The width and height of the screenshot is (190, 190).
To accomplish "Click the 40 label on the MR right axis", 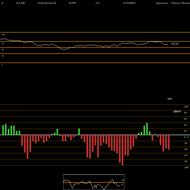I will 185,125.
